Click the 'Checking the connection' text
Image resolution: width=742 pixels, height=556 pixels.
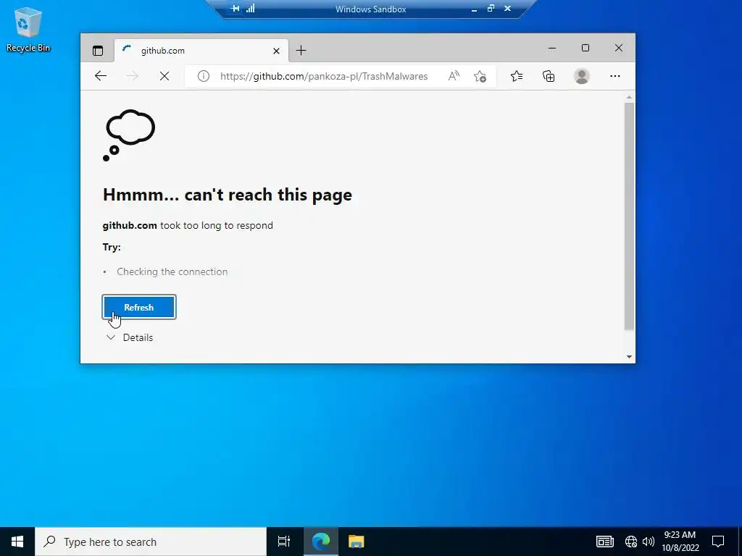pos(172,272)
